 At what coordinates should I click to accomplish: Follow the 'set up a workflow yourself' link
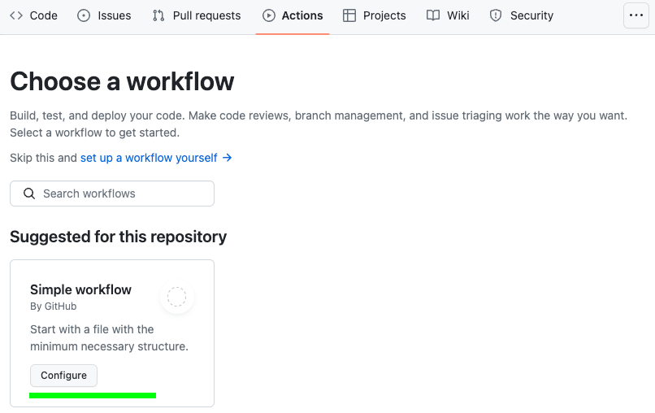point(156,158)
